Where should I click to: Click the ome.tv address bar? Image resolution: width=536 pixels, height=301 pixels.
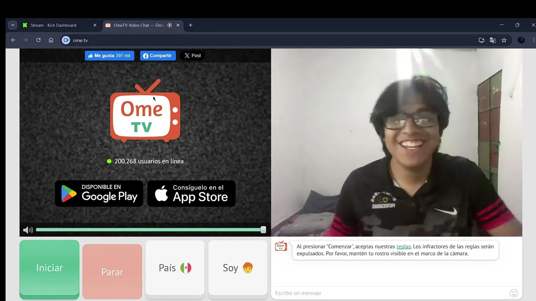pyautogui.click(x=268, y=40)
